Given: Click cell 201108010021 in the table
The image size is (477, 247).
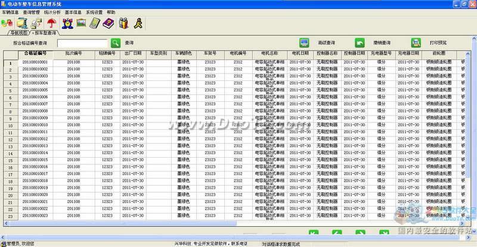Looking at the screenshot, I should 35,202.
